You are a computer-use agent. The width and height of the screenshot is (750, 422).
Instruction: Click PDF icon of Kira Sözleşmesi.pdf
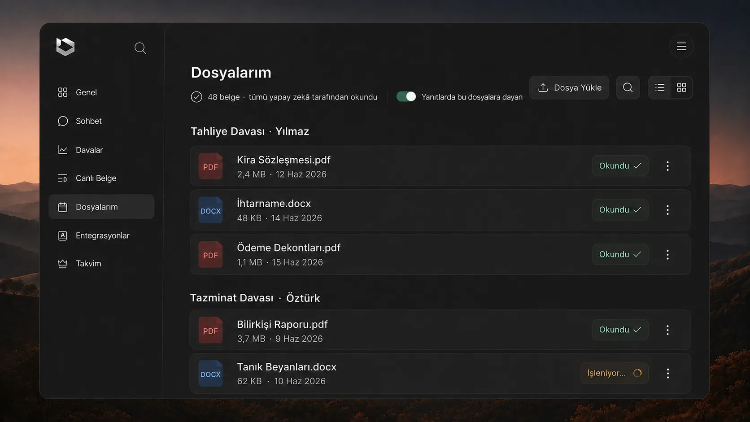(x=210, y=166)
